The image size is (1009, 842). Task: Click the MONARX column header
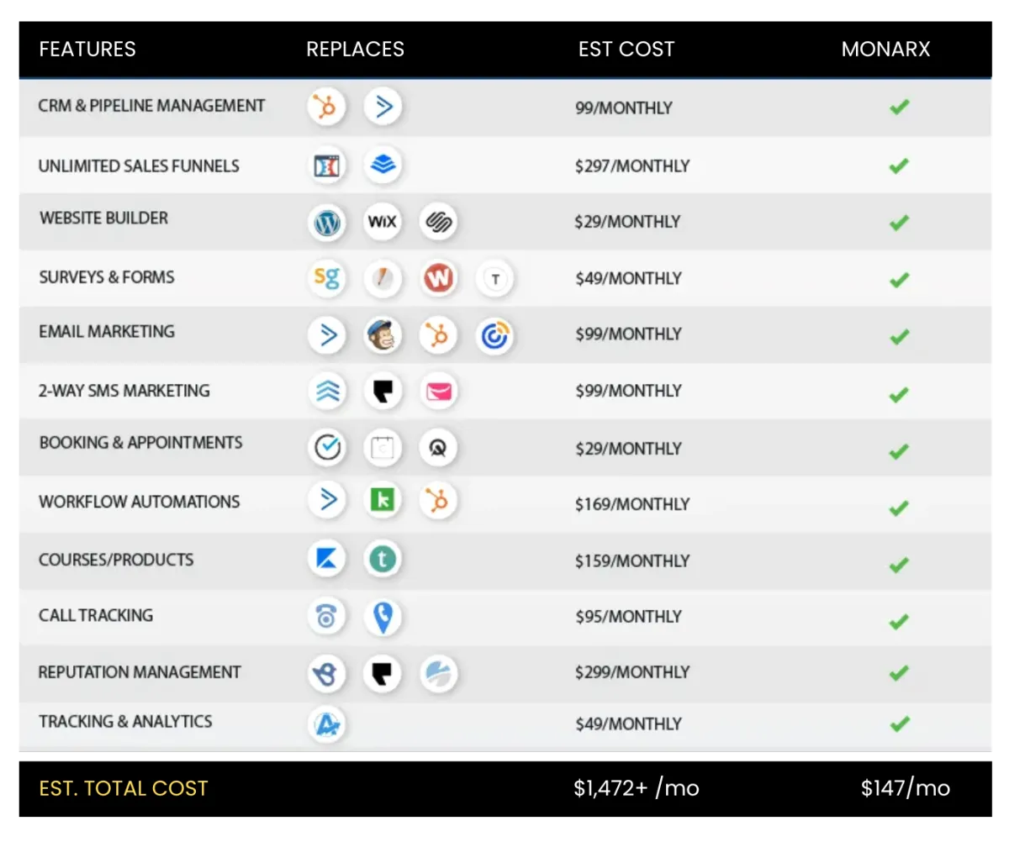[885, 49]
